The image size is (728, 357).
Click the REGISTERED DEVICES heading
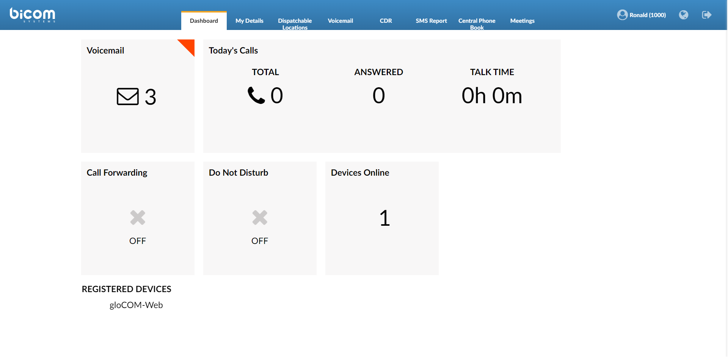coord(127,289)
